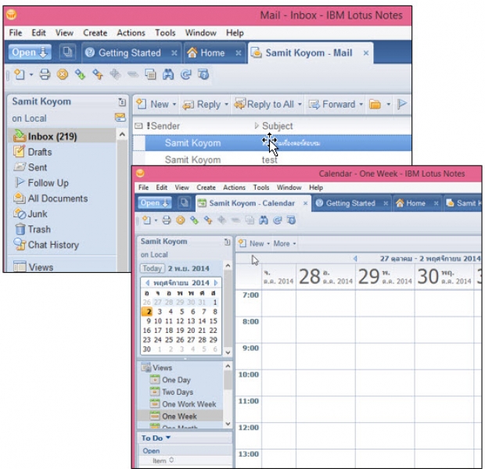Click the Today button in Calendar

[x=152, y=268]
